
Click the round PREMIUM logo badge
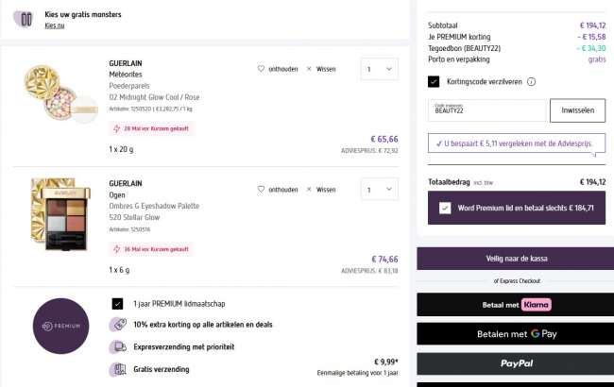(60, 327)
